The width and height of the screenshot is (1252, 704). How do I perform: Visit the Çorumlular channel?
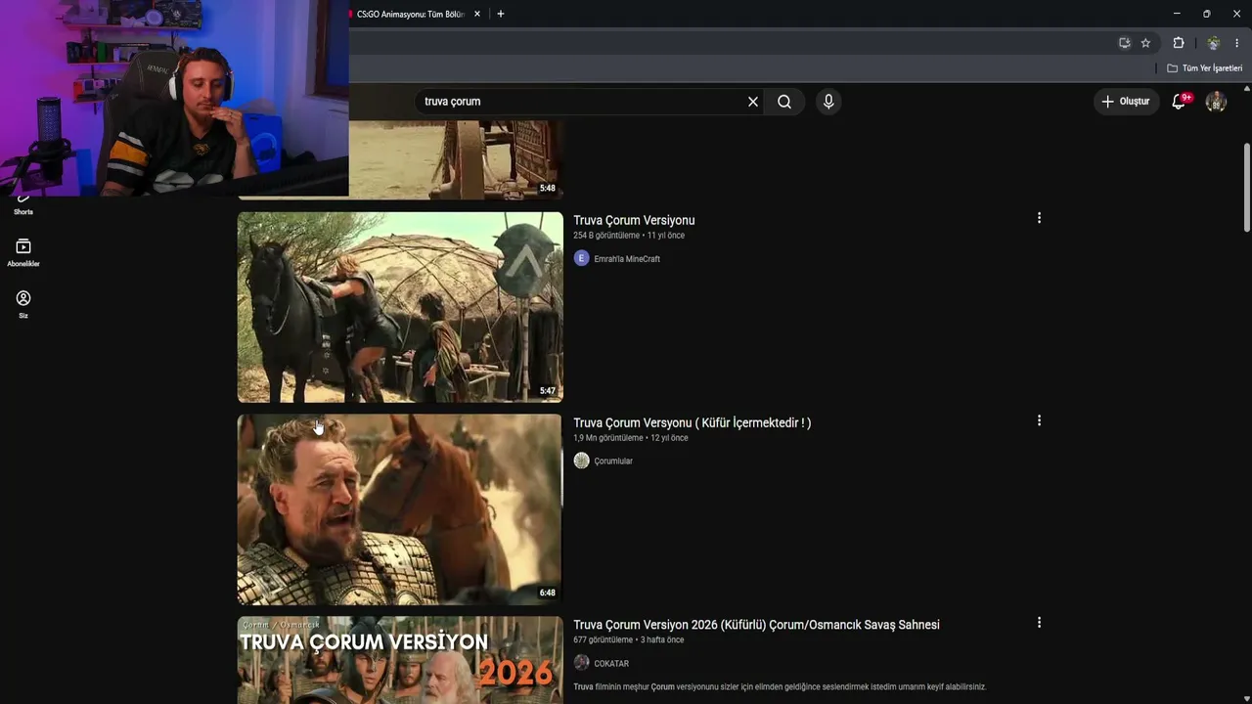coord(613,462)
